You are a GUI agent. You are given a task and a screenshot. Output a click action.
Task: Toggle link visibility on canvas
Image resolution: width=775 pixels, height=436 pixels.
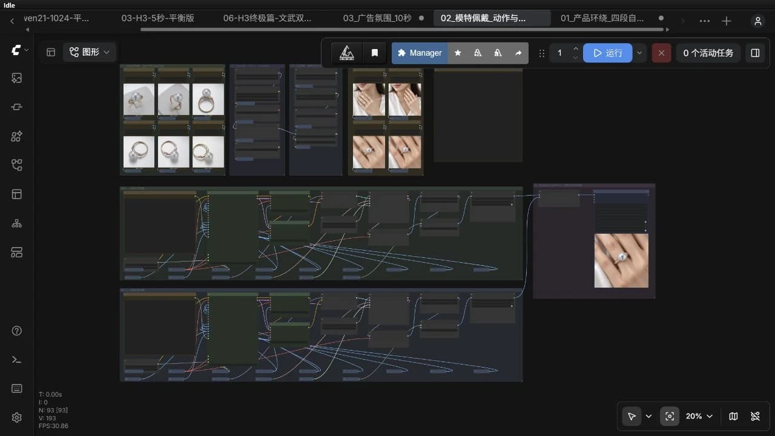pyautogui.click(x=755, y=416)
